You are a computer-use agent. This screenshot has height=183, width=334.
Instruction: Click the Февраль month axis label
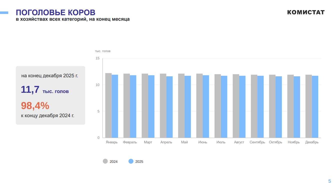[130, 142]
